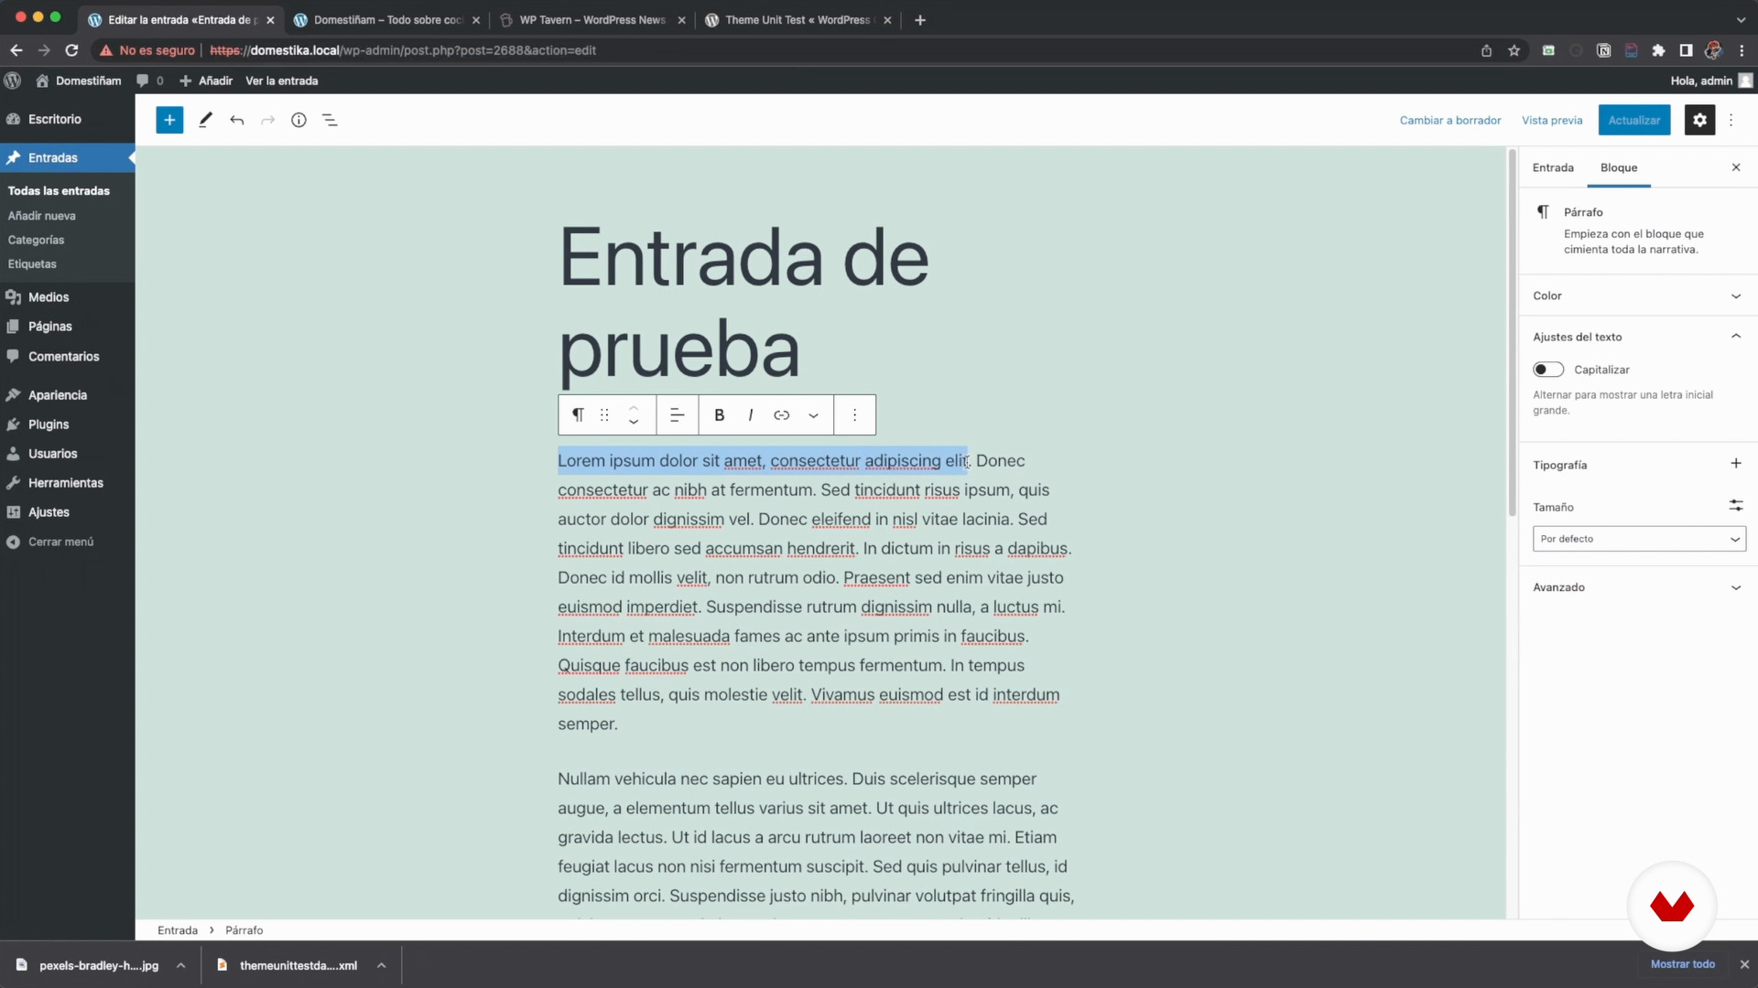Click the Entrada de prueba title
The height and width of the screenshot is (988, 1758).
tap(743, 303)
